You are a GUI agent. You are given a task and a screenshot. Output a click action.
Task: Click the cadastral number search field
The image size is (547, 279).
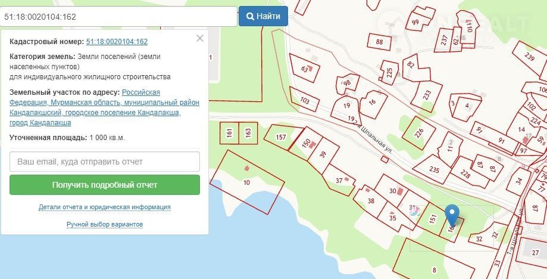click(119, 17)
